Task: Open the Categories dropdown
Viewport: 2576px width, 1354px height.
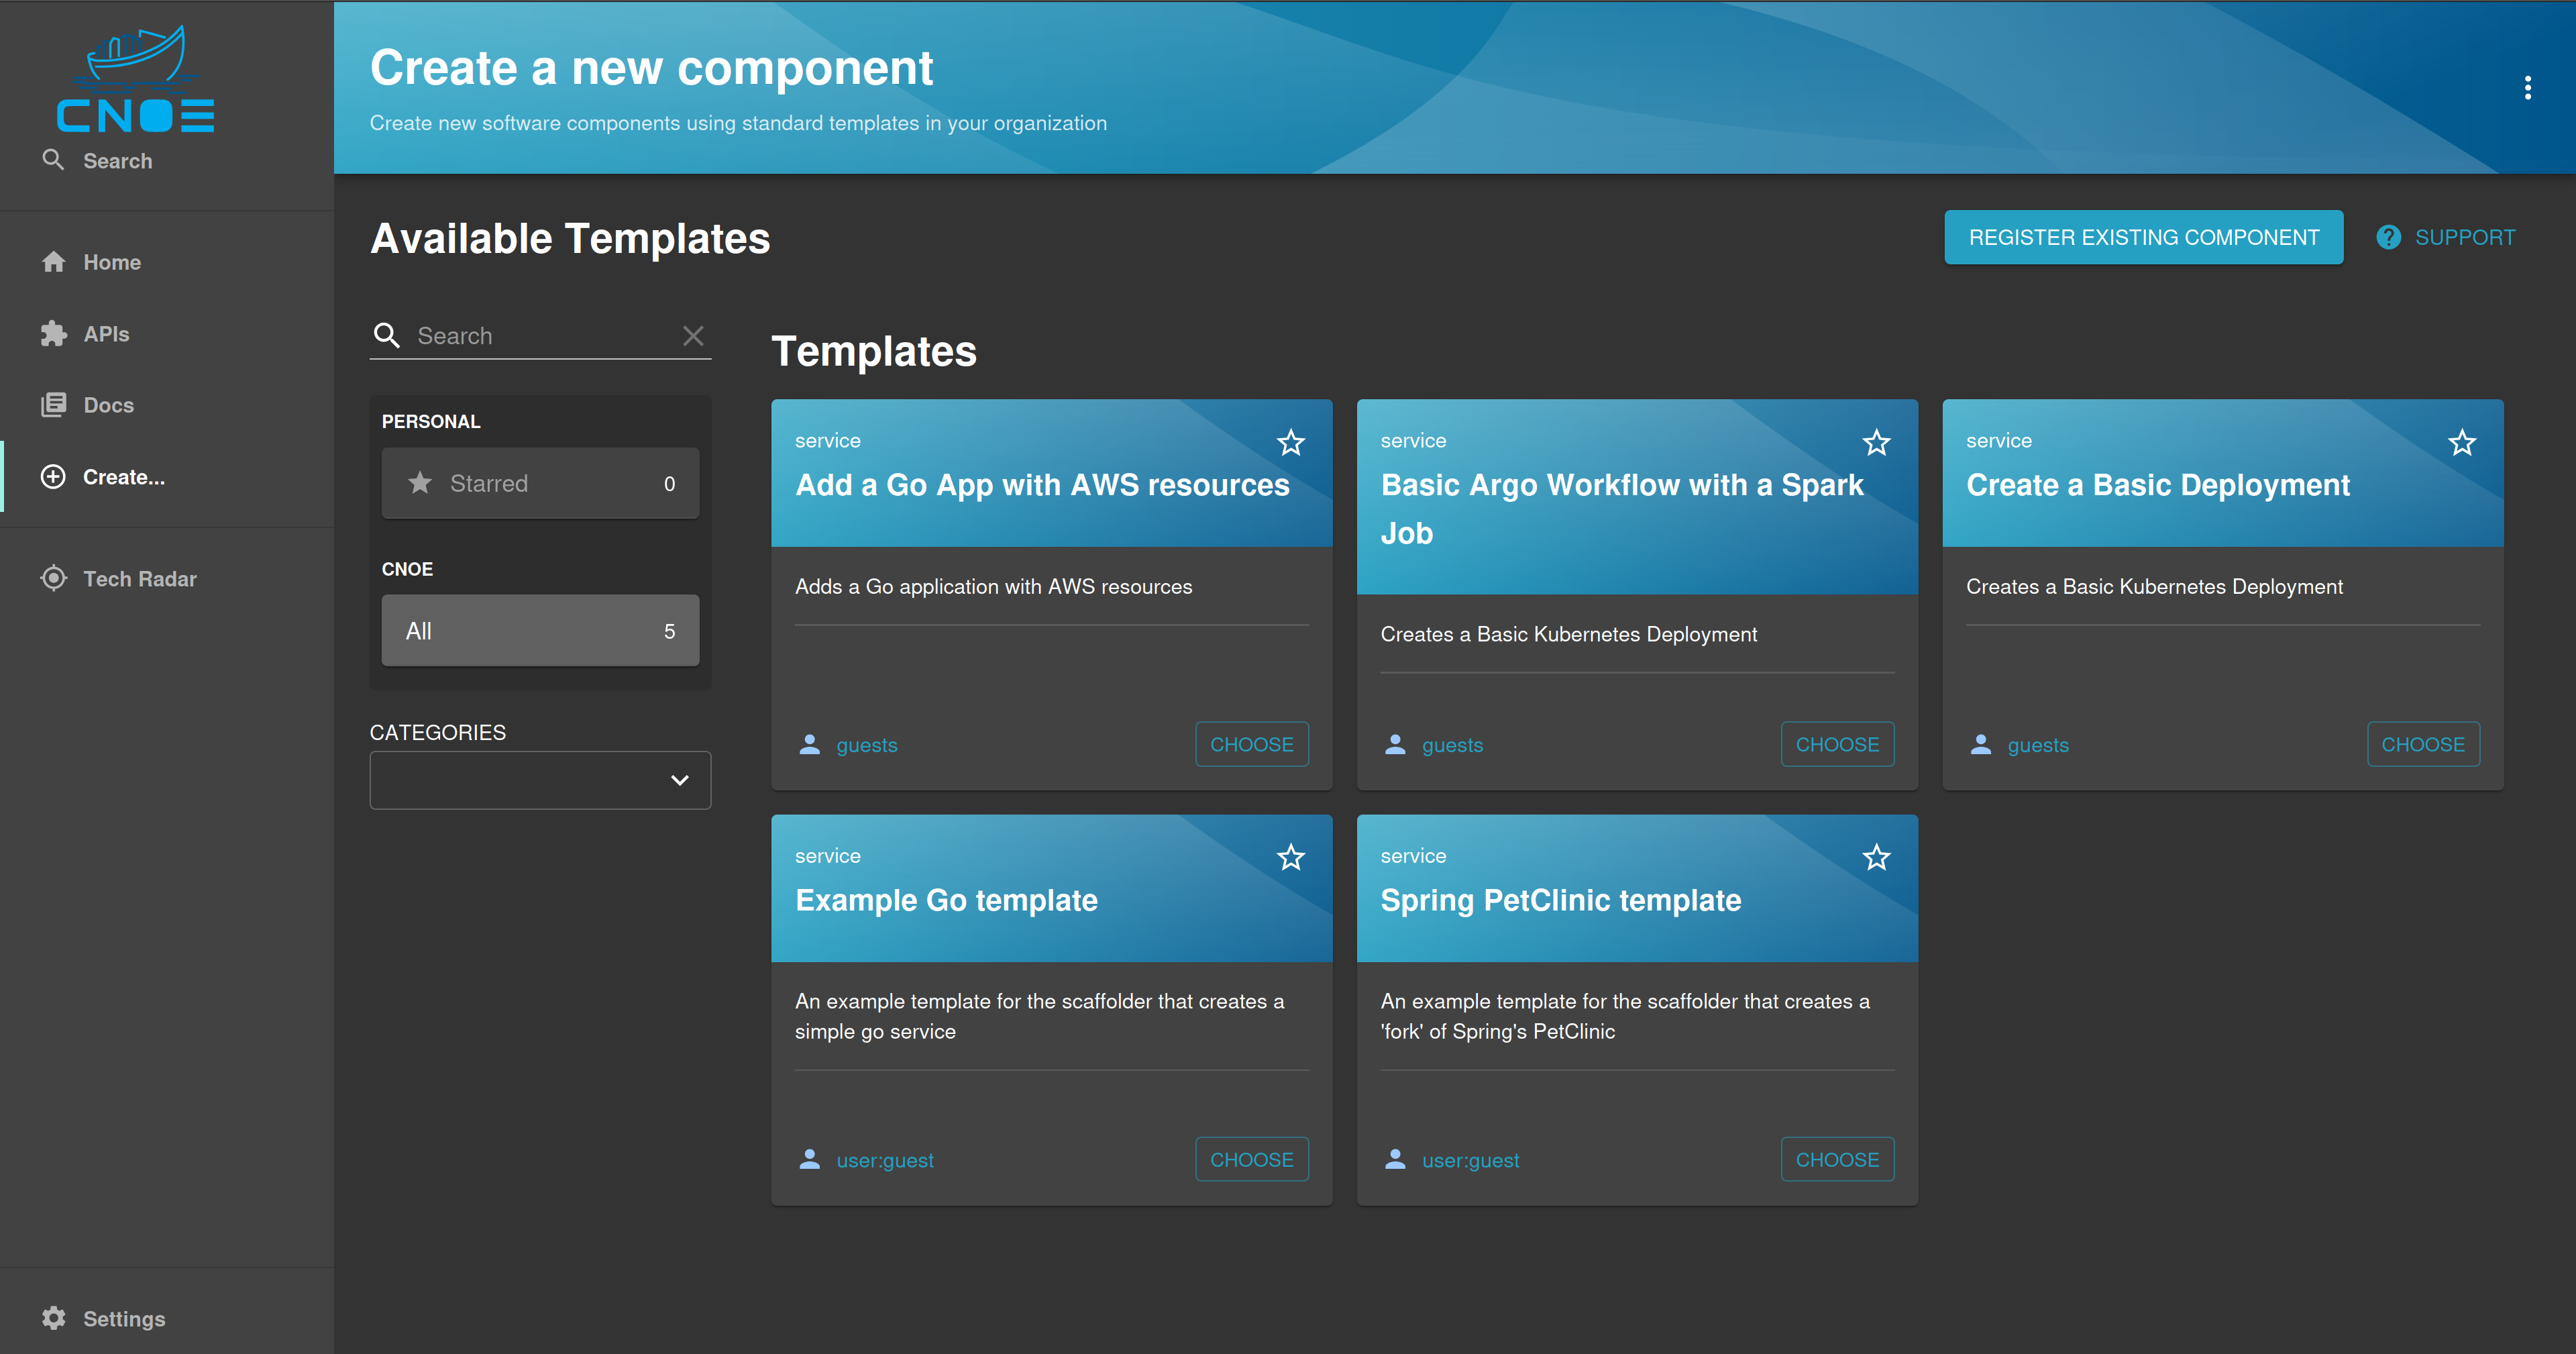Action: [540, 780]
